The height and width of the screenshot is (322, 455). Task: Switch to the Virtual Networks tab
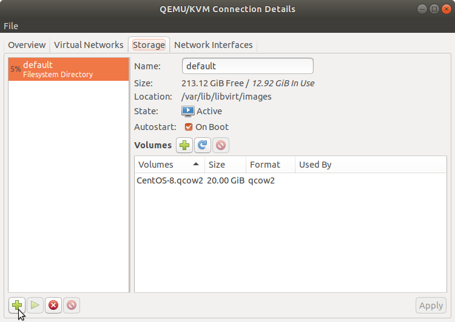click(89, 45)
